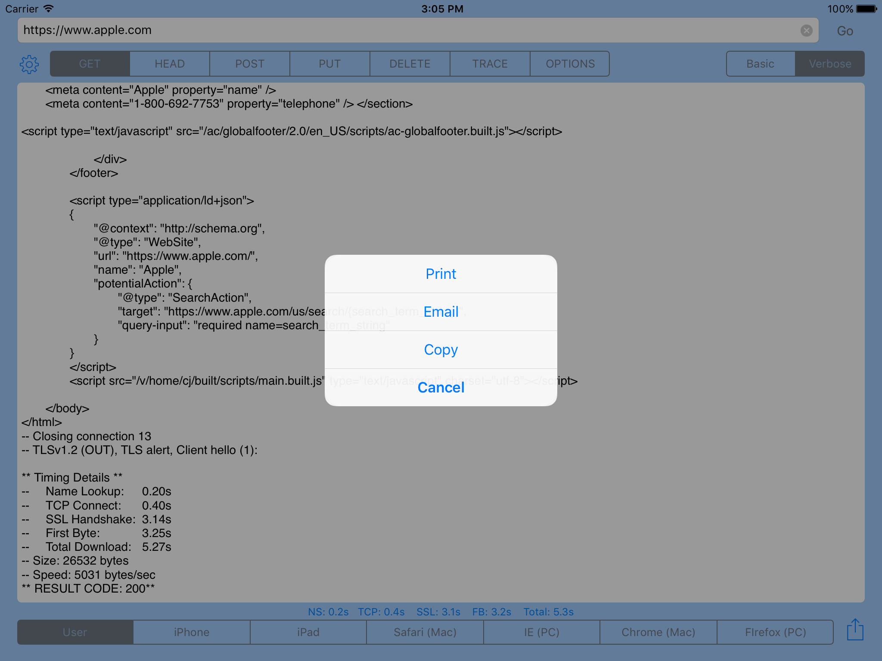The width and height of the screenshot is (882, 661).
Task: Select the User user-agent tab
Action: click(x=75, y=632)
